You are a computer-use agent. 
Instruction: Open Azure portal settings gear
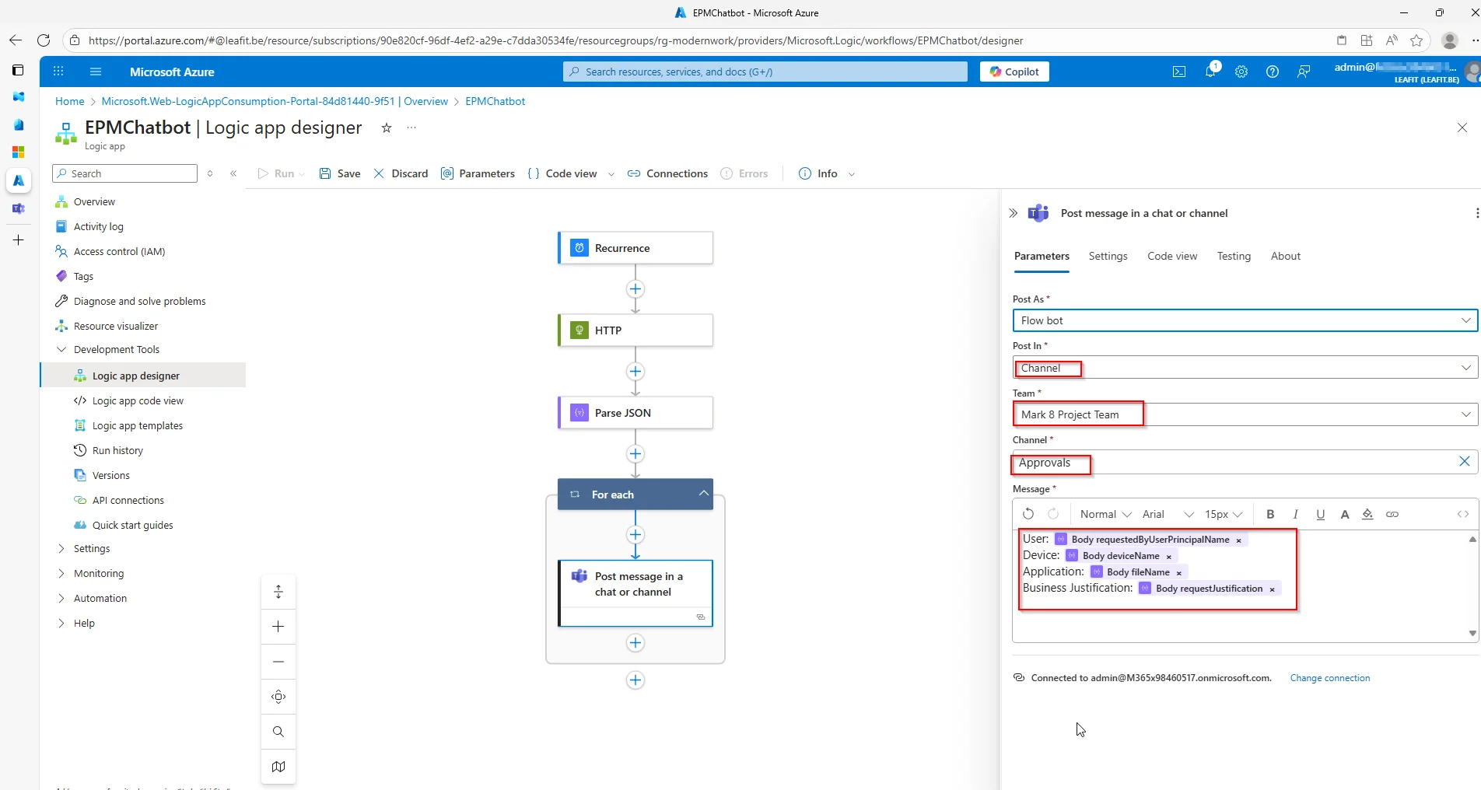point(1241,72)
